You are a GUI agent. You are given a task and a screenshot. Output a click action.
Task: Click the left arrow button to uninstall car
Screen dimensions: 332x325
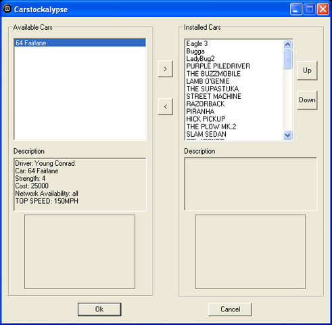[166, 106]
